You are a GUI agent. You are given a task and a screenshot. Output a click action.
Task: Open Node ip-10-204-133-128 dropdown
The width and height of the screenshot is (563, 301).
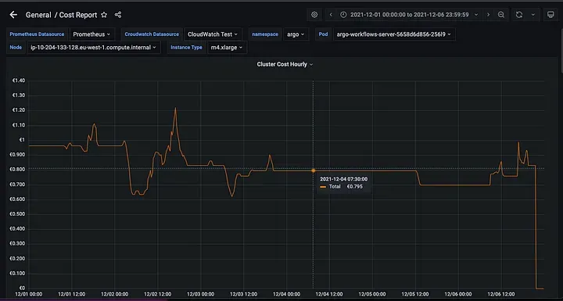tap(93, 48)
